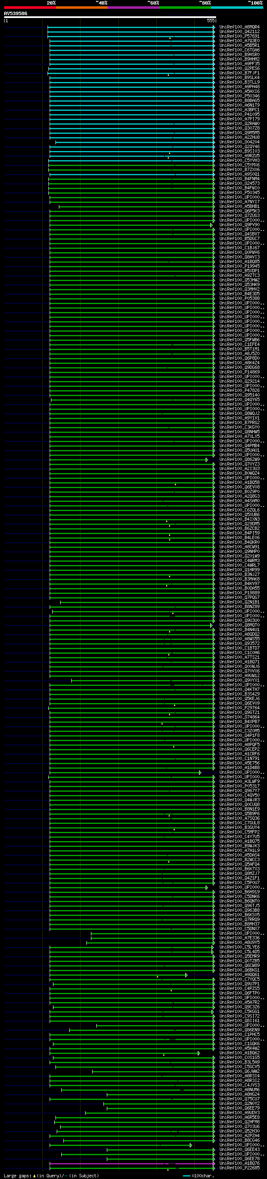This screenshot has height=1179, width=267.
Task: Open hit UniRef100_A8MQR4
Action: (x=239, y=27)
